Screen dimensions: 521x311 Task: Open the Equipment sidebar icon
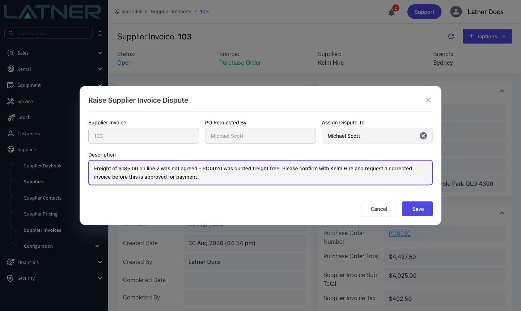(10, 85)
